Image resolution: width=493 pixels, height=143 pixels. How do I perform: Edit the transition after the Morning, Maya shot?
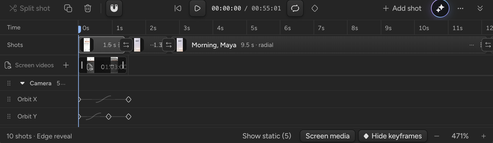(x=488, y=45)
